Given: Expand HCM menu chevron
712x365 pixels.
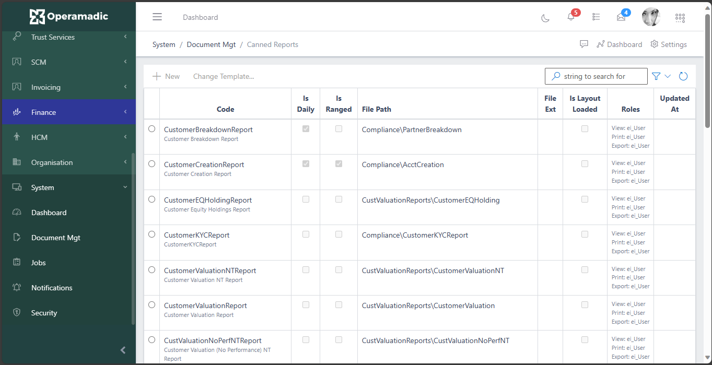Looking at the screenshot, I should pos(125,137).
